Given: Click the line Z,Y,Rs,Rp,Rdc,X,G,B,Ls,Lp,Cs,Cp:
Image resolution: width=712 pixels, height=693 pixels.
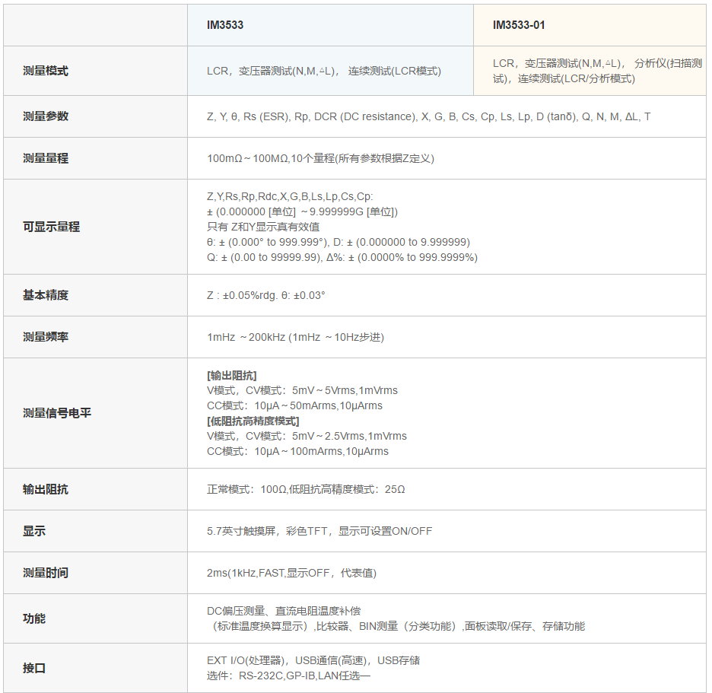Looking at the screenshot, I should [290, 196].
